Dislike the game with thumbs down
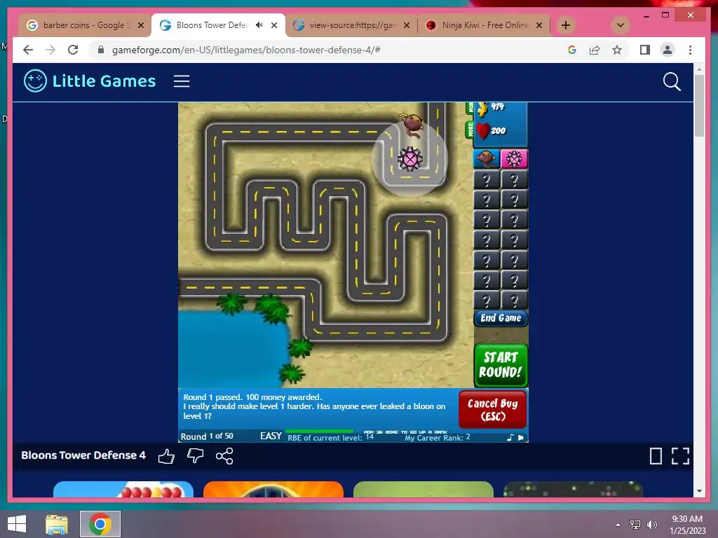718x538 pixels. pos(196,456)
